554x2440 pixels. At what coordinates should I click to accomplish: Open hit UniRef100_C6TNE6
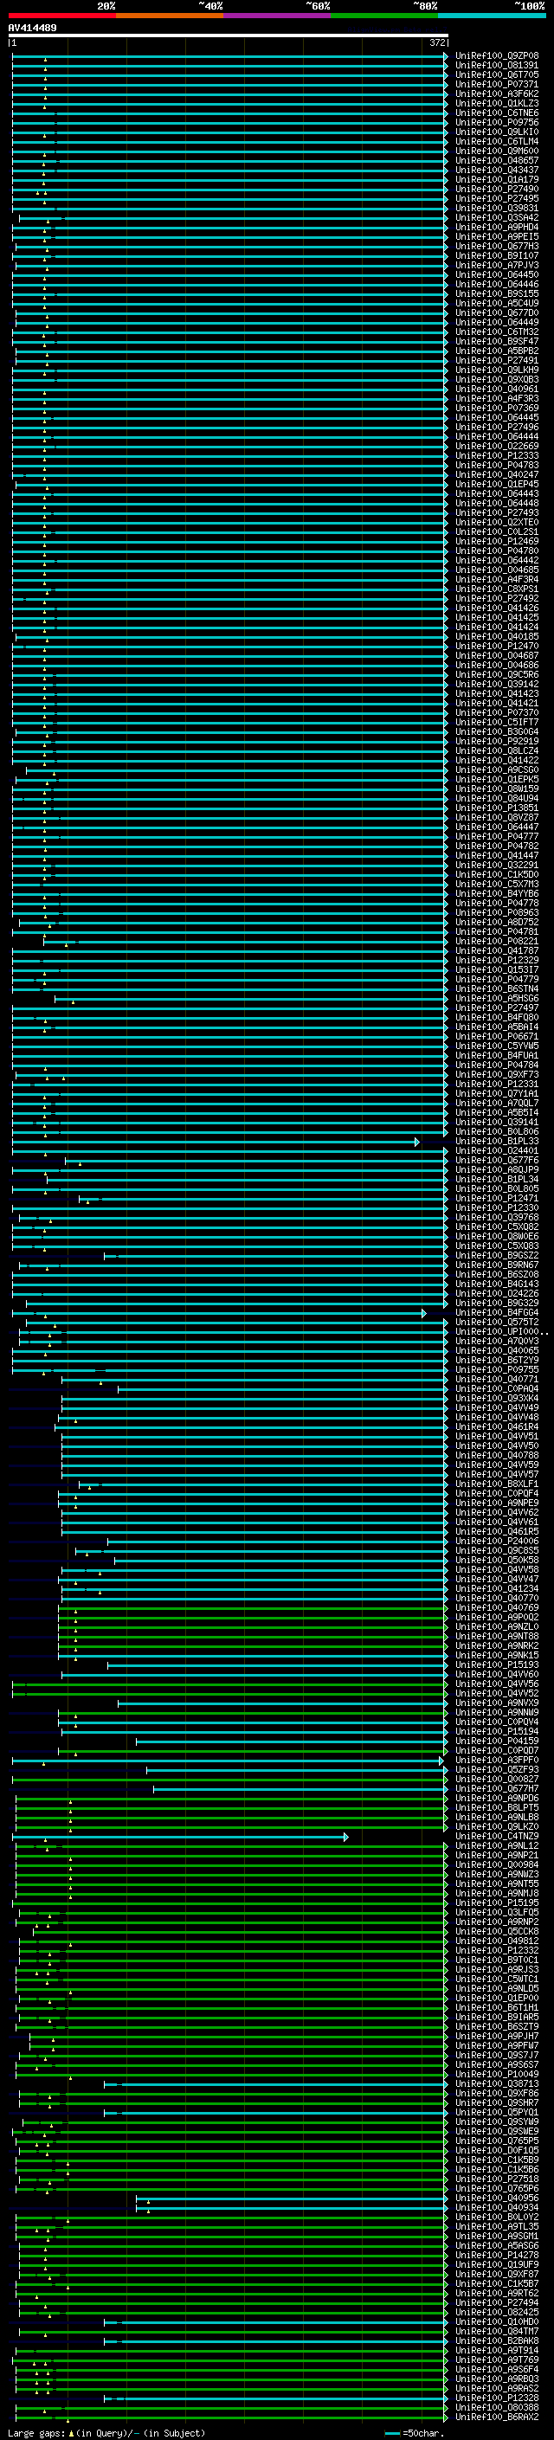coord(496,113)
